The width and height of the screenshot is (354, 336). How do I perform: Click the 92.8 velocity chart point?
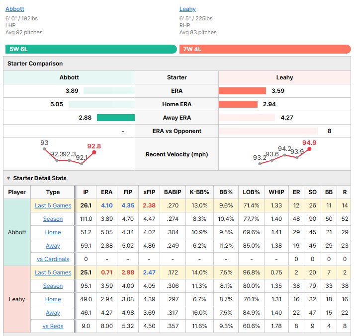pyautogui.click(x=94, y=152)
